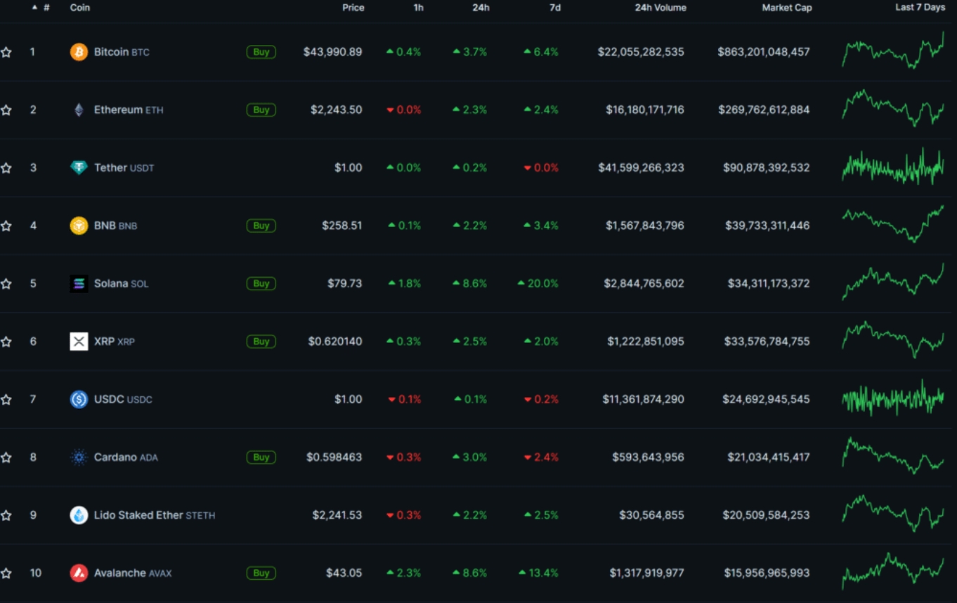Sort by the Coin column header
The height and width of the screenshot is (603, 957).
click(x=80, y=8)
